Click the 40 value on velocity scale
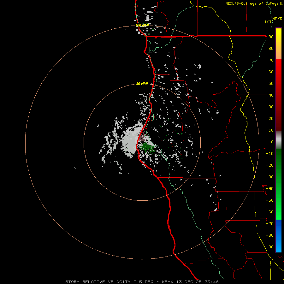Image resolution: width=284 pixels, height=284 pixels. [271, 95]
